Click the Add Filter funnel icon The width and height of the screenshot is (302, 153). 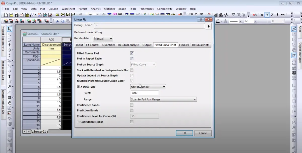coord(233,15)
